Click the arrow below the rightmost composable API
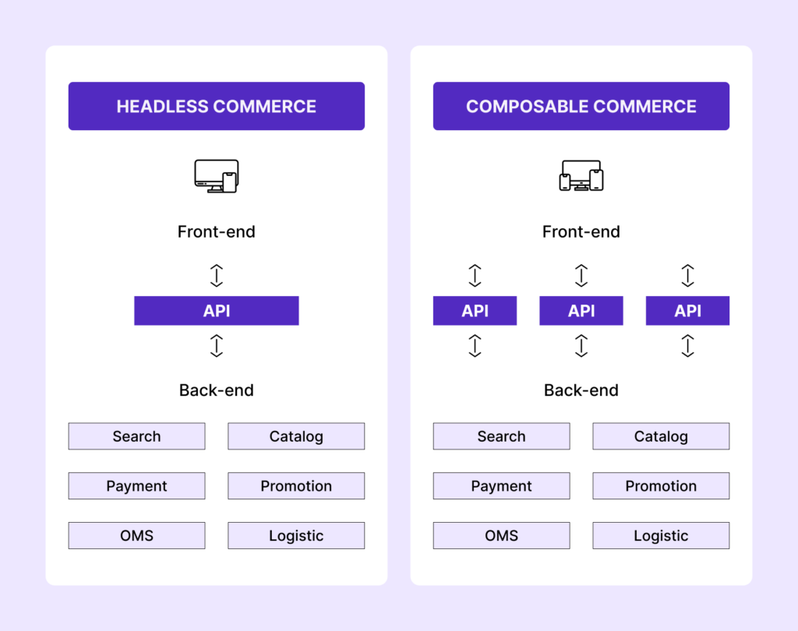This screenshot has height=631, width=798. [687, 346]
